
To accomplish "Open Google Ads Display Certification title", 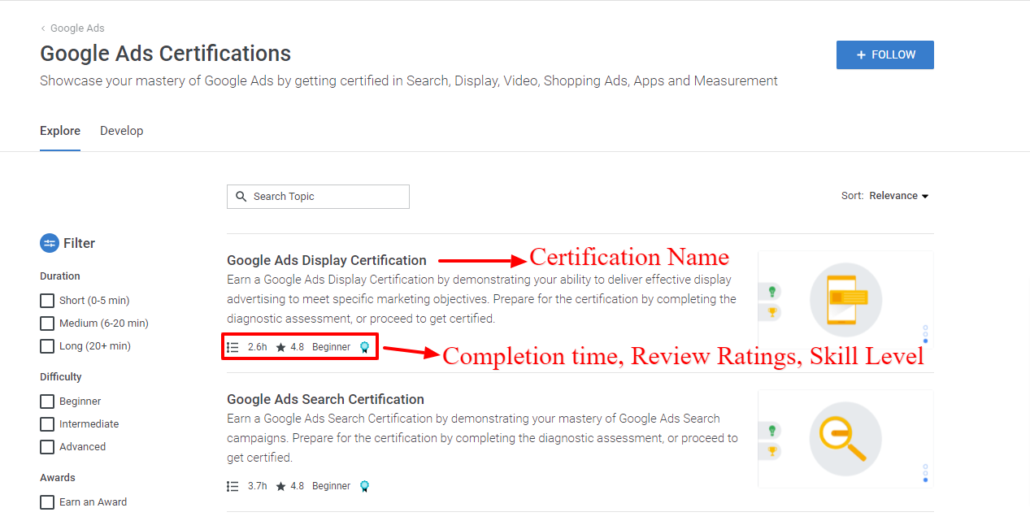I will 327,260.
